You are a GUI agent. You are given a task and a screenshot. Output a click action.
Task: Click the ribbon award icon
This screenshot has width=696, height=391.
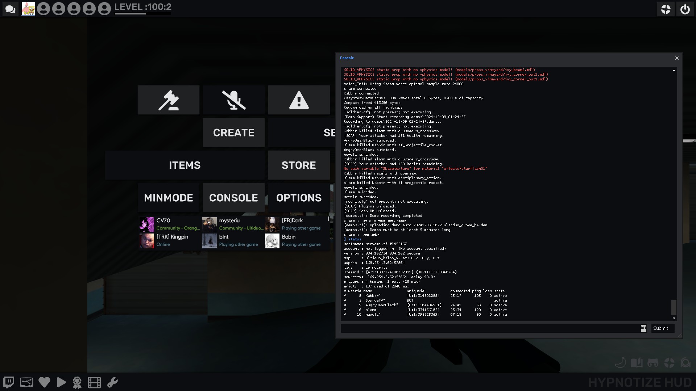click(77, 383)
